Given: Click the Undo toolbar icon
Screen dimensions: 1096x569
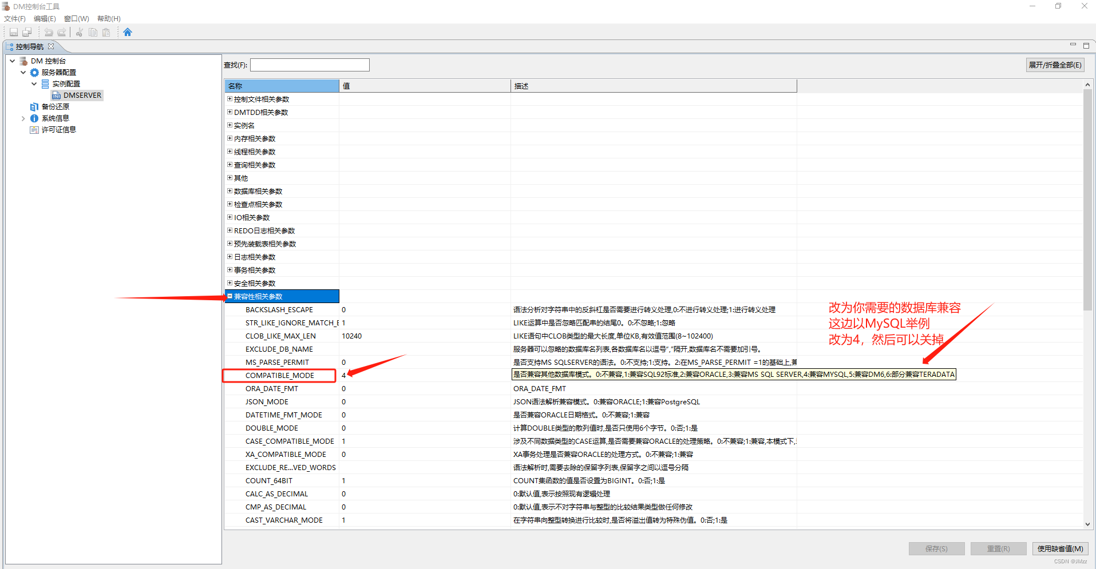Looking at the screenshot, I should (48, 33).
